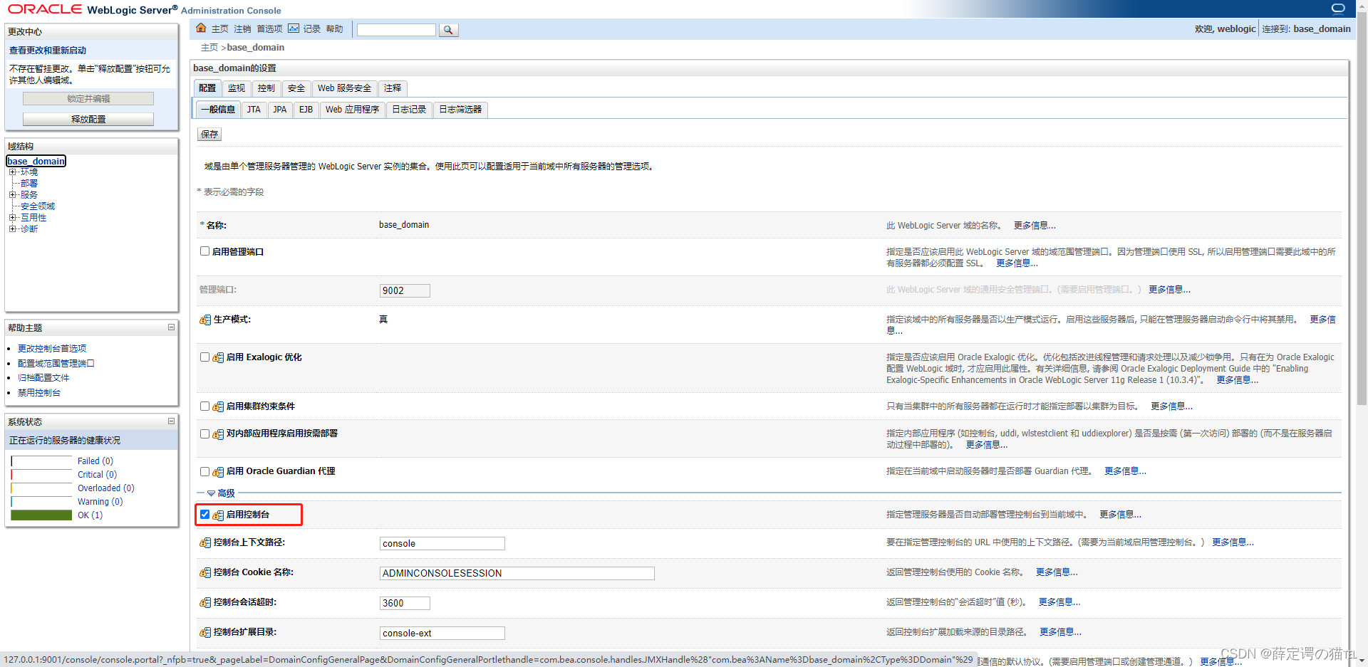1368x667 pixels.
Task: Open 禁用控制台 help link
Action: click(39, 393)
